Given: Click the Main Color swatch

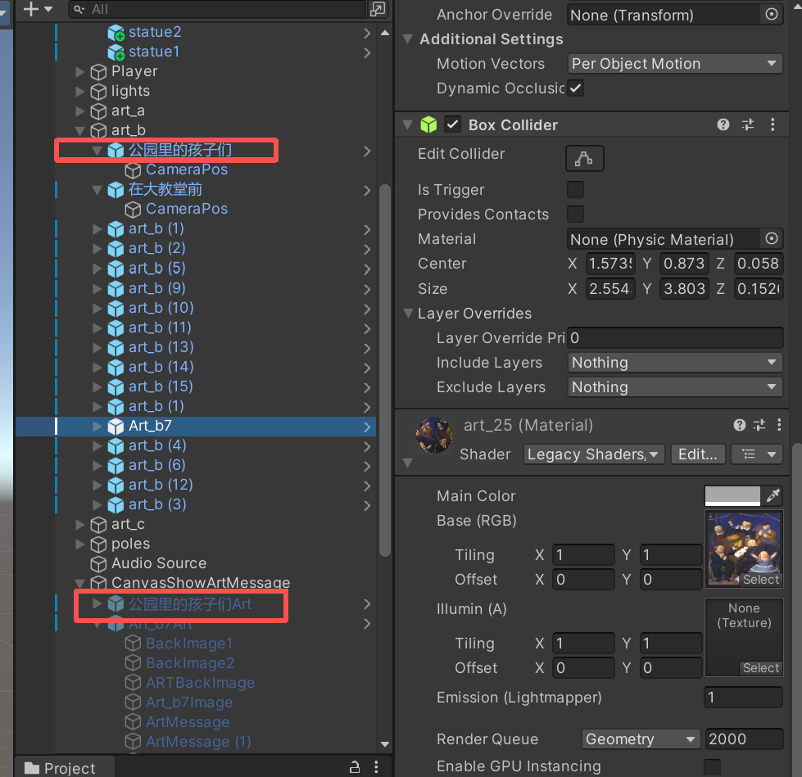Looking at the screenshot, I should click(x=732, y=495).
